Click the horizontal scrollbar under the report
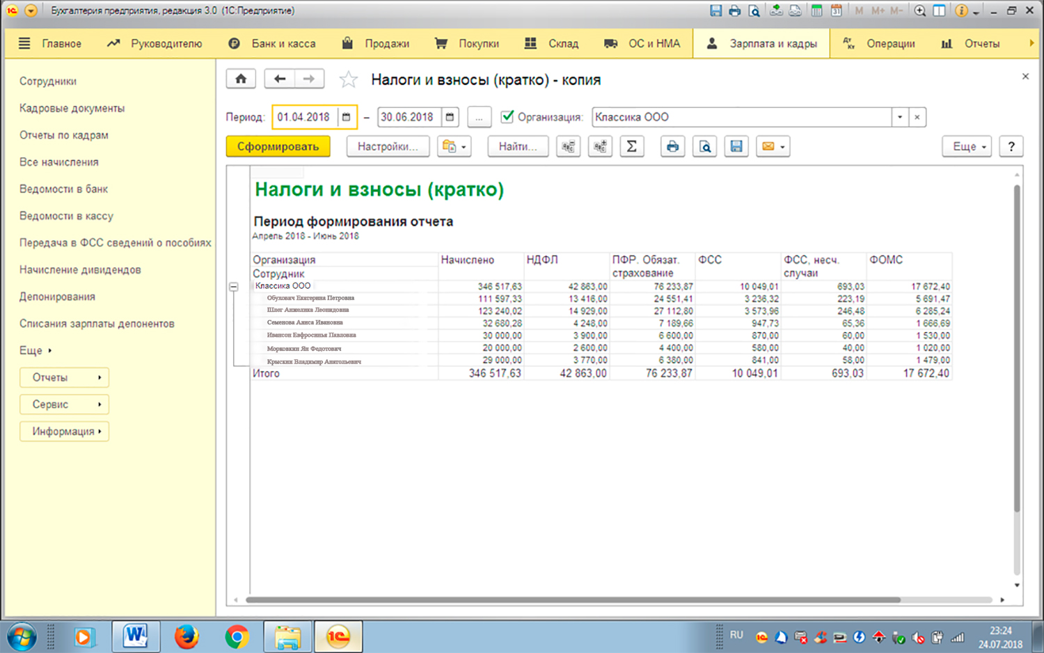 point(572,599)
